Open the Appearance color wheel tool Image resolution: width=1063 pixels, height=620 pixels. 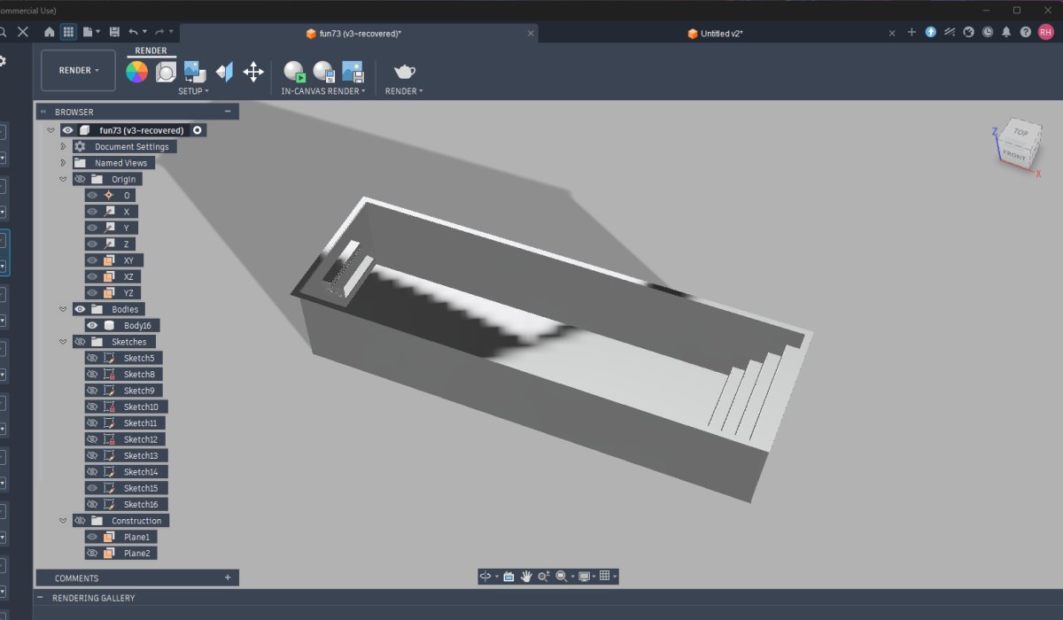[x=136, y=72]
